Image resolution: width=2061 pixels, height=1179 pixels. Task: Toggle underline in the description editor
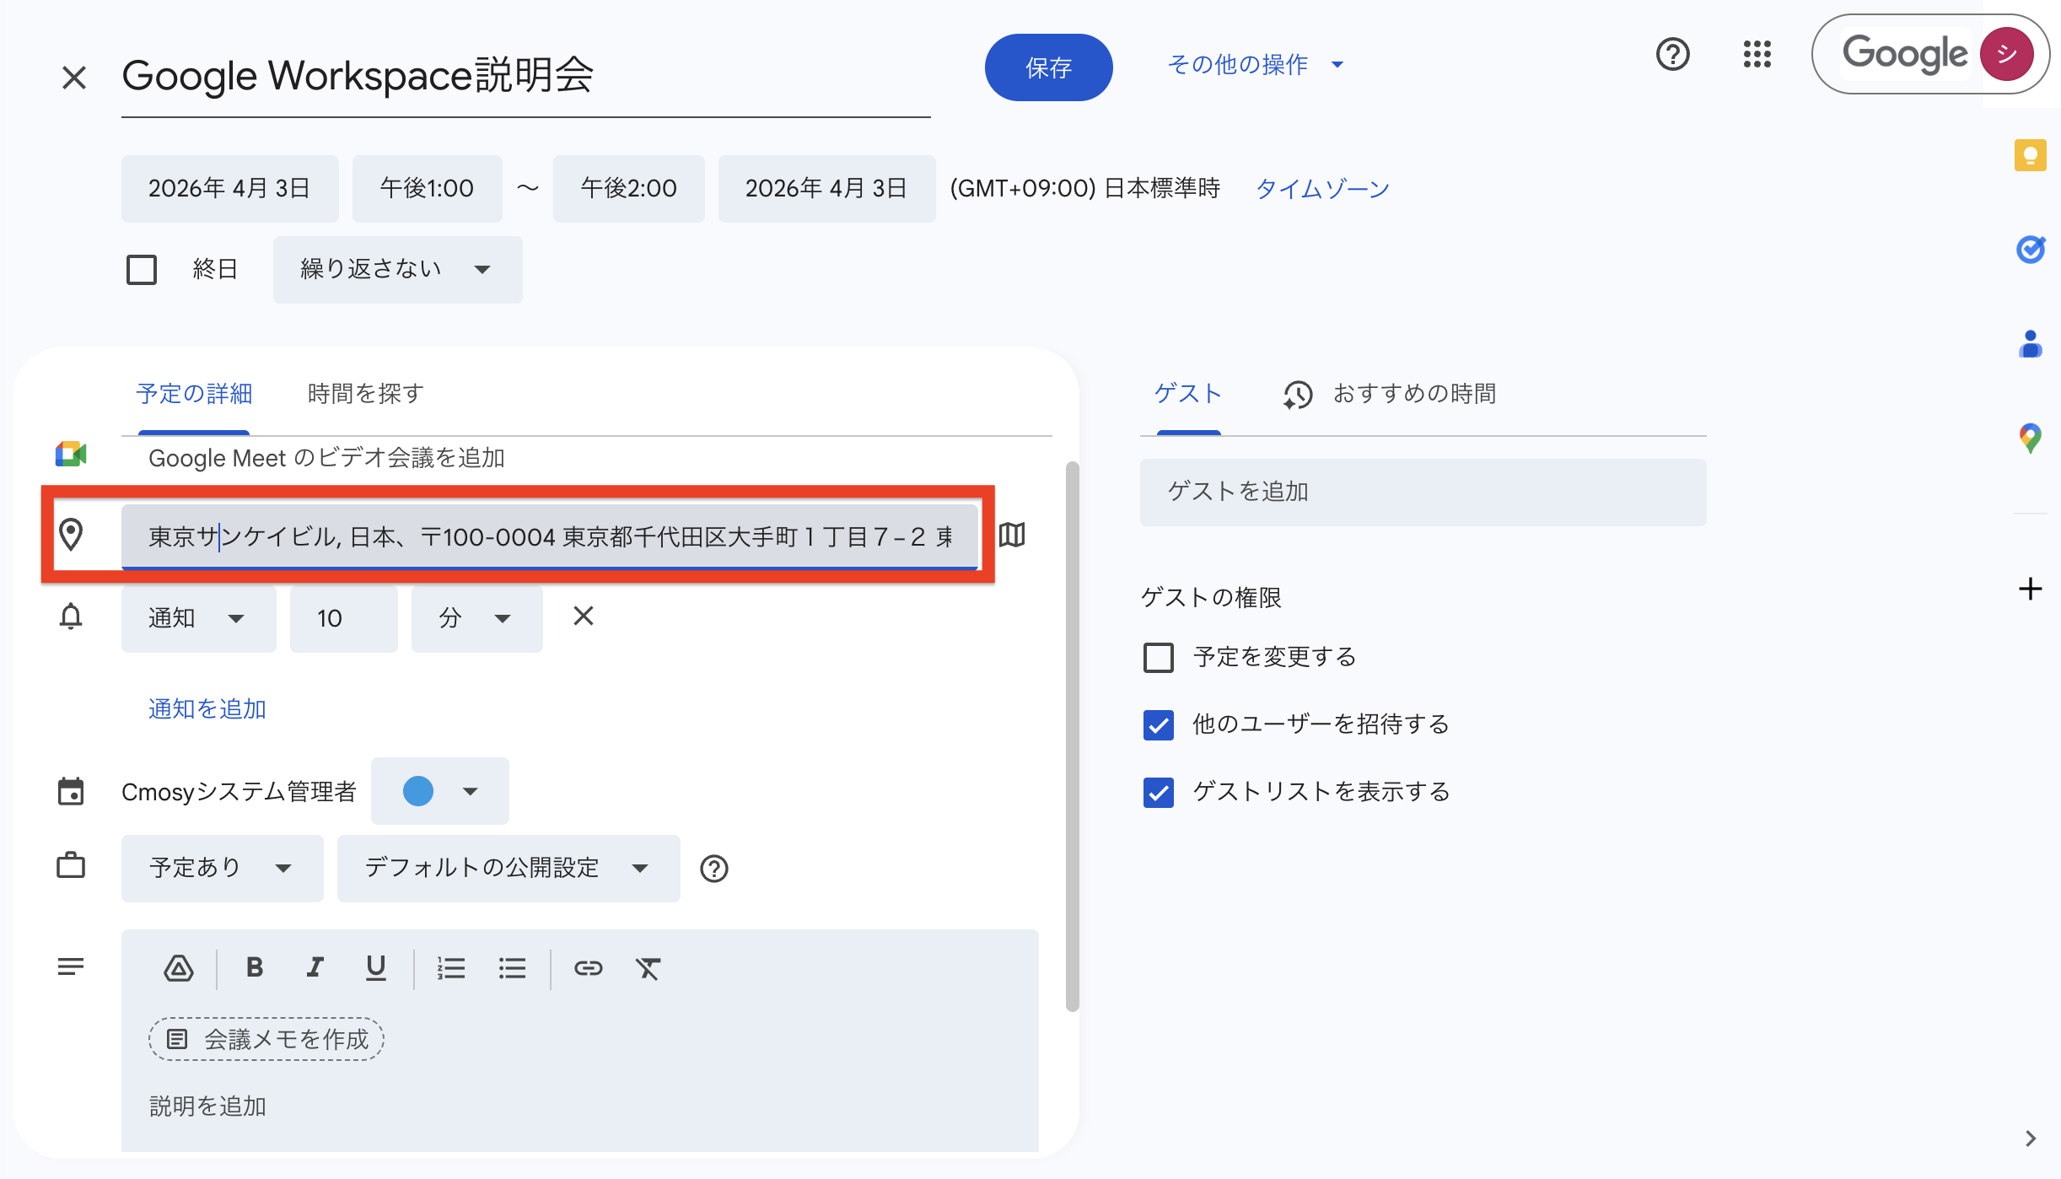click(x=376, y=968)
